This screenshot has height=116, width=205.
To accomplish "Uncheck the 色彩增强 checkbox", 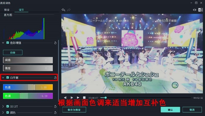I will tap(8, 43).
